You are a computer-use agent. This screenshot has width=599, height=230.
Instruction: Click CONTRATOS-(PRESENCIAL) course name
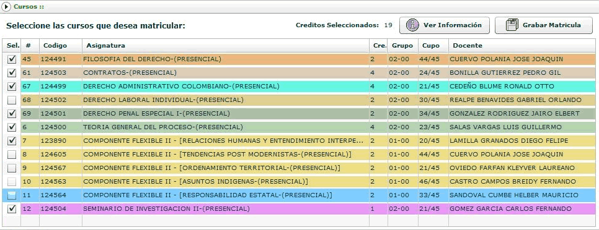(130, 73)
